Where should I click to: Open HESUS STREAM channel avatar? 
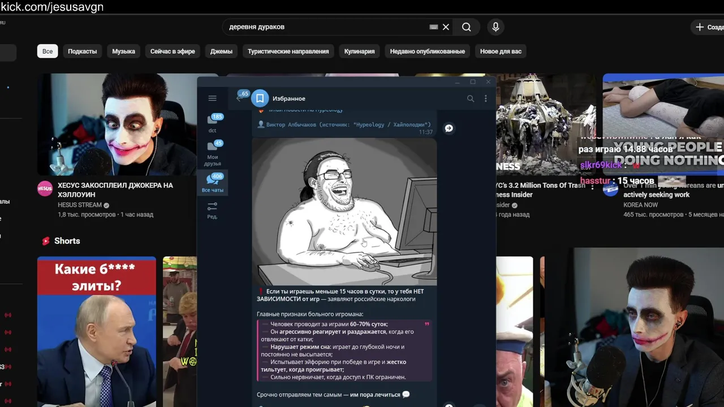click(45, 189)
